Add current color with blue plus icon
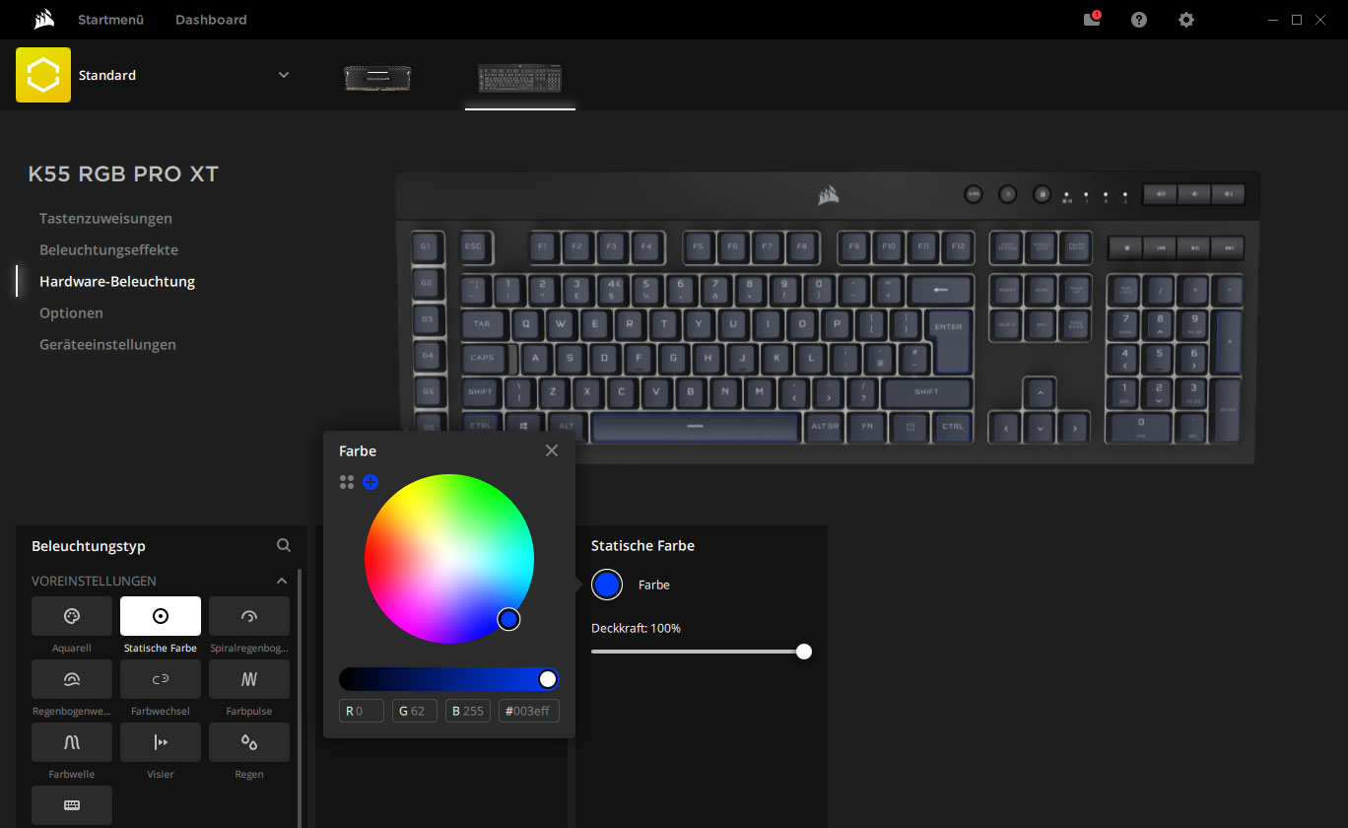This screenshot has height=828, width=1348. tap(371, 482)
